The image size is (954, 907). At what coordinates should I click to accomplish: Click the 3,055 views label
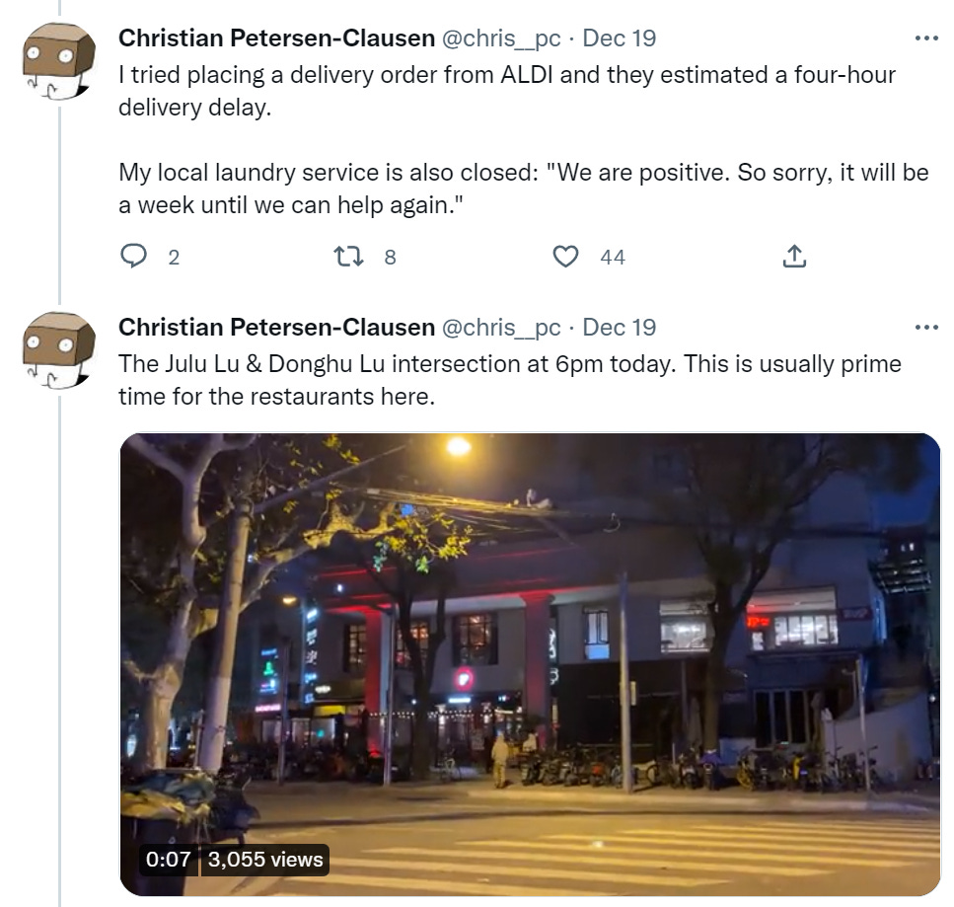tap(264, 860)
